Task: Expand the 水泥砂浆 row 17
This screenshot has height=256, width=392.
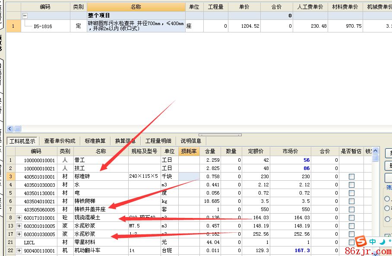Action: click(x=19, y=234)
